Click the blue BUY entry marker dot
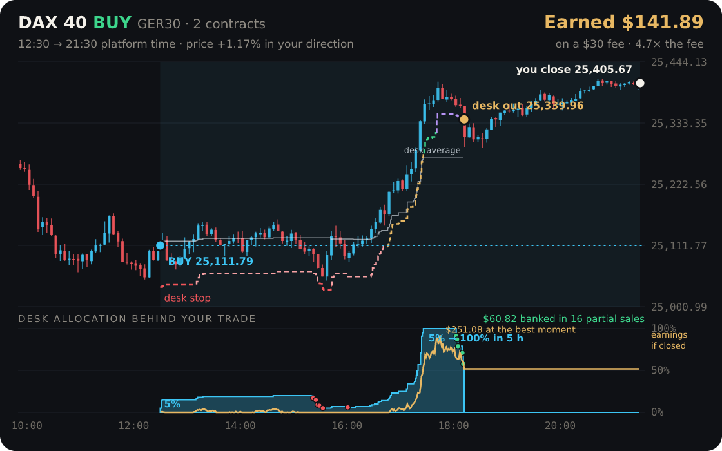This screenshot has height=451, width=722. [161, 245]
